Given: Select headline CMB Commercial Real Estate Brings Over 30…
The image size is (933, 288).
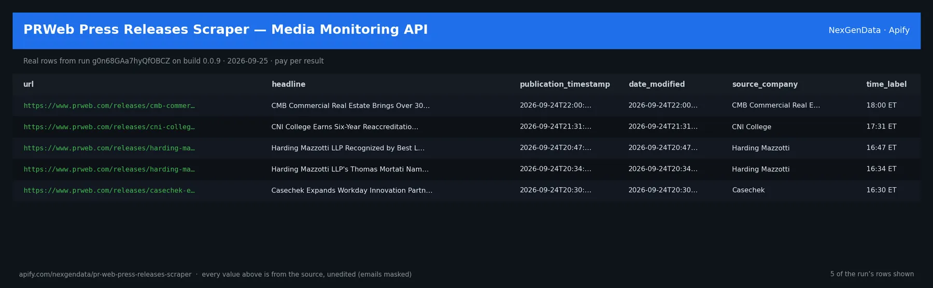Looking at the screenshot, I should (x=350, y=106).
